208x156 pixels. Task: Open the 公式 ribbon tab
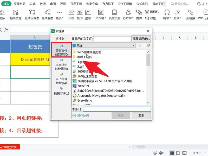point(32,4)
